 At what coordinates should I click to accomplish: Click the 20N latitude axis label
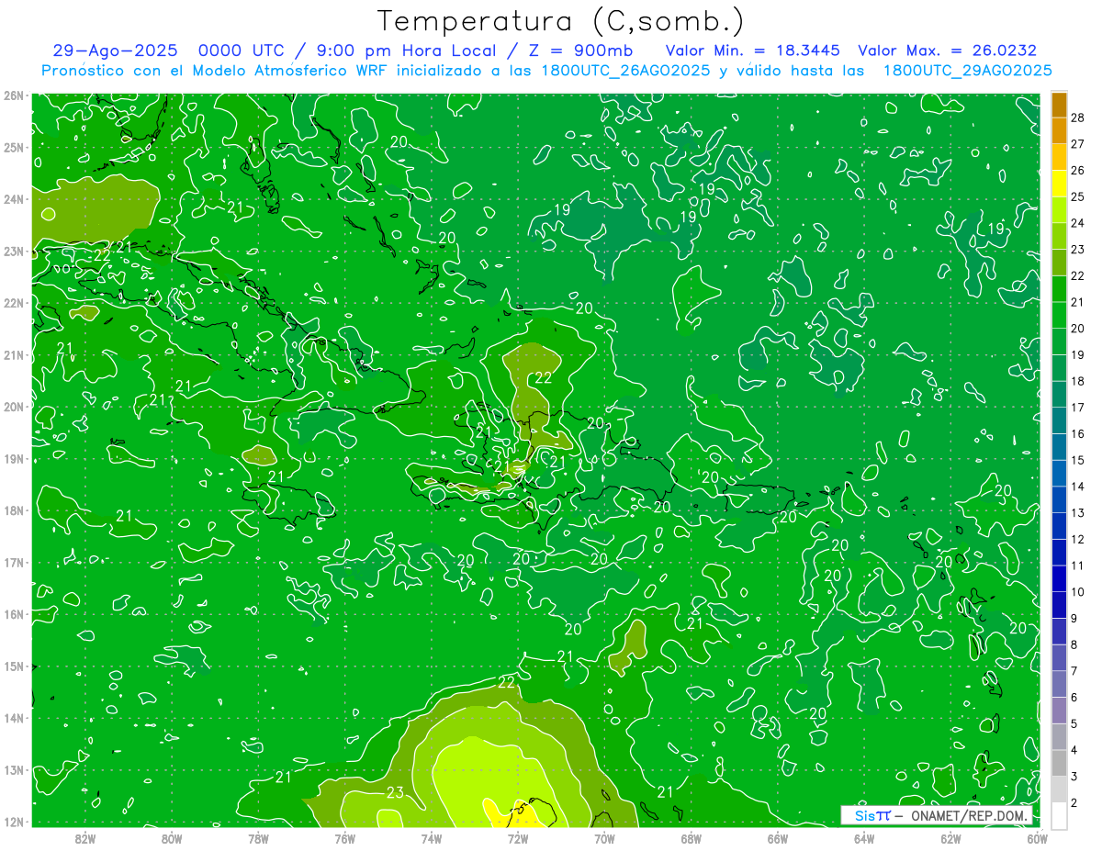point(14,406)
